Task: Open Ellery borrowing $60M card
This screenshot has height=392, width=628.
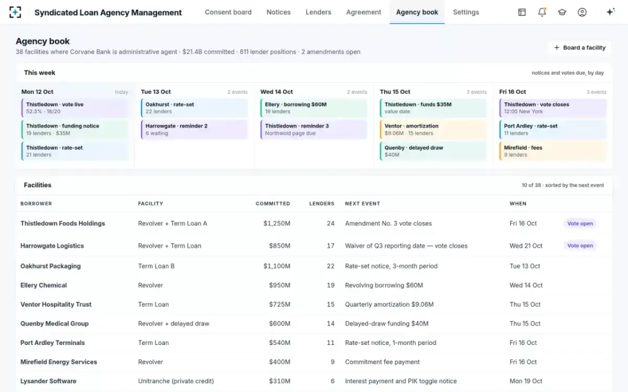Action: [313, 108]
